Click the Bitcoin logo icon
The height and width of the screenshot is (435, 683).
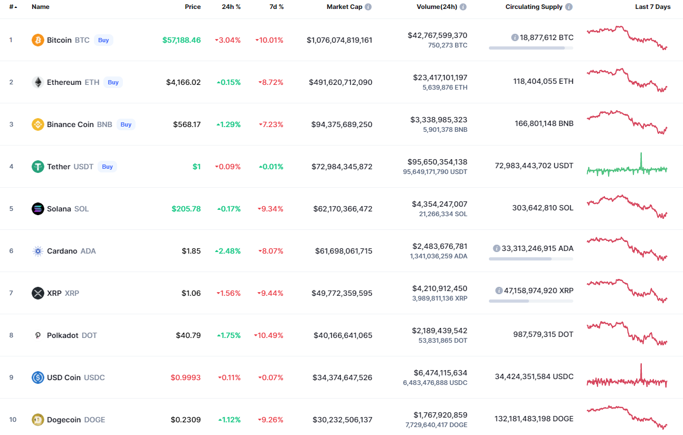click(38, 40)
